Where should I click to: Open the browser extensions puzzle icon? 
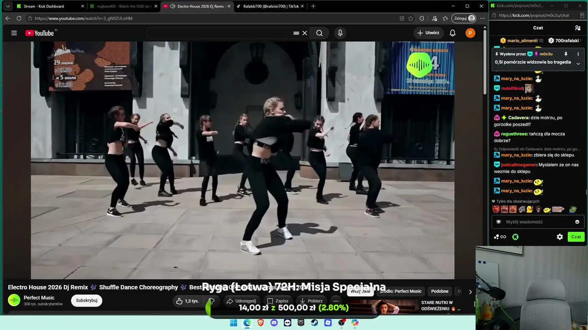click(x=422, y=18)
